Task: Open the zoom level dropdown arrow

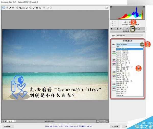Action: 15,121
